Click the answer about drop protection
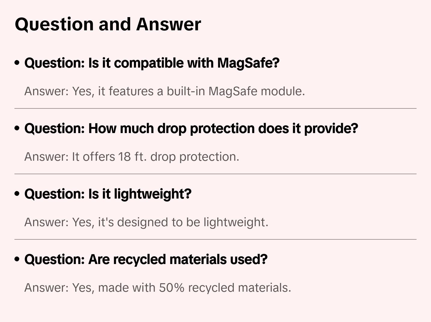 [x=132, y=157]
